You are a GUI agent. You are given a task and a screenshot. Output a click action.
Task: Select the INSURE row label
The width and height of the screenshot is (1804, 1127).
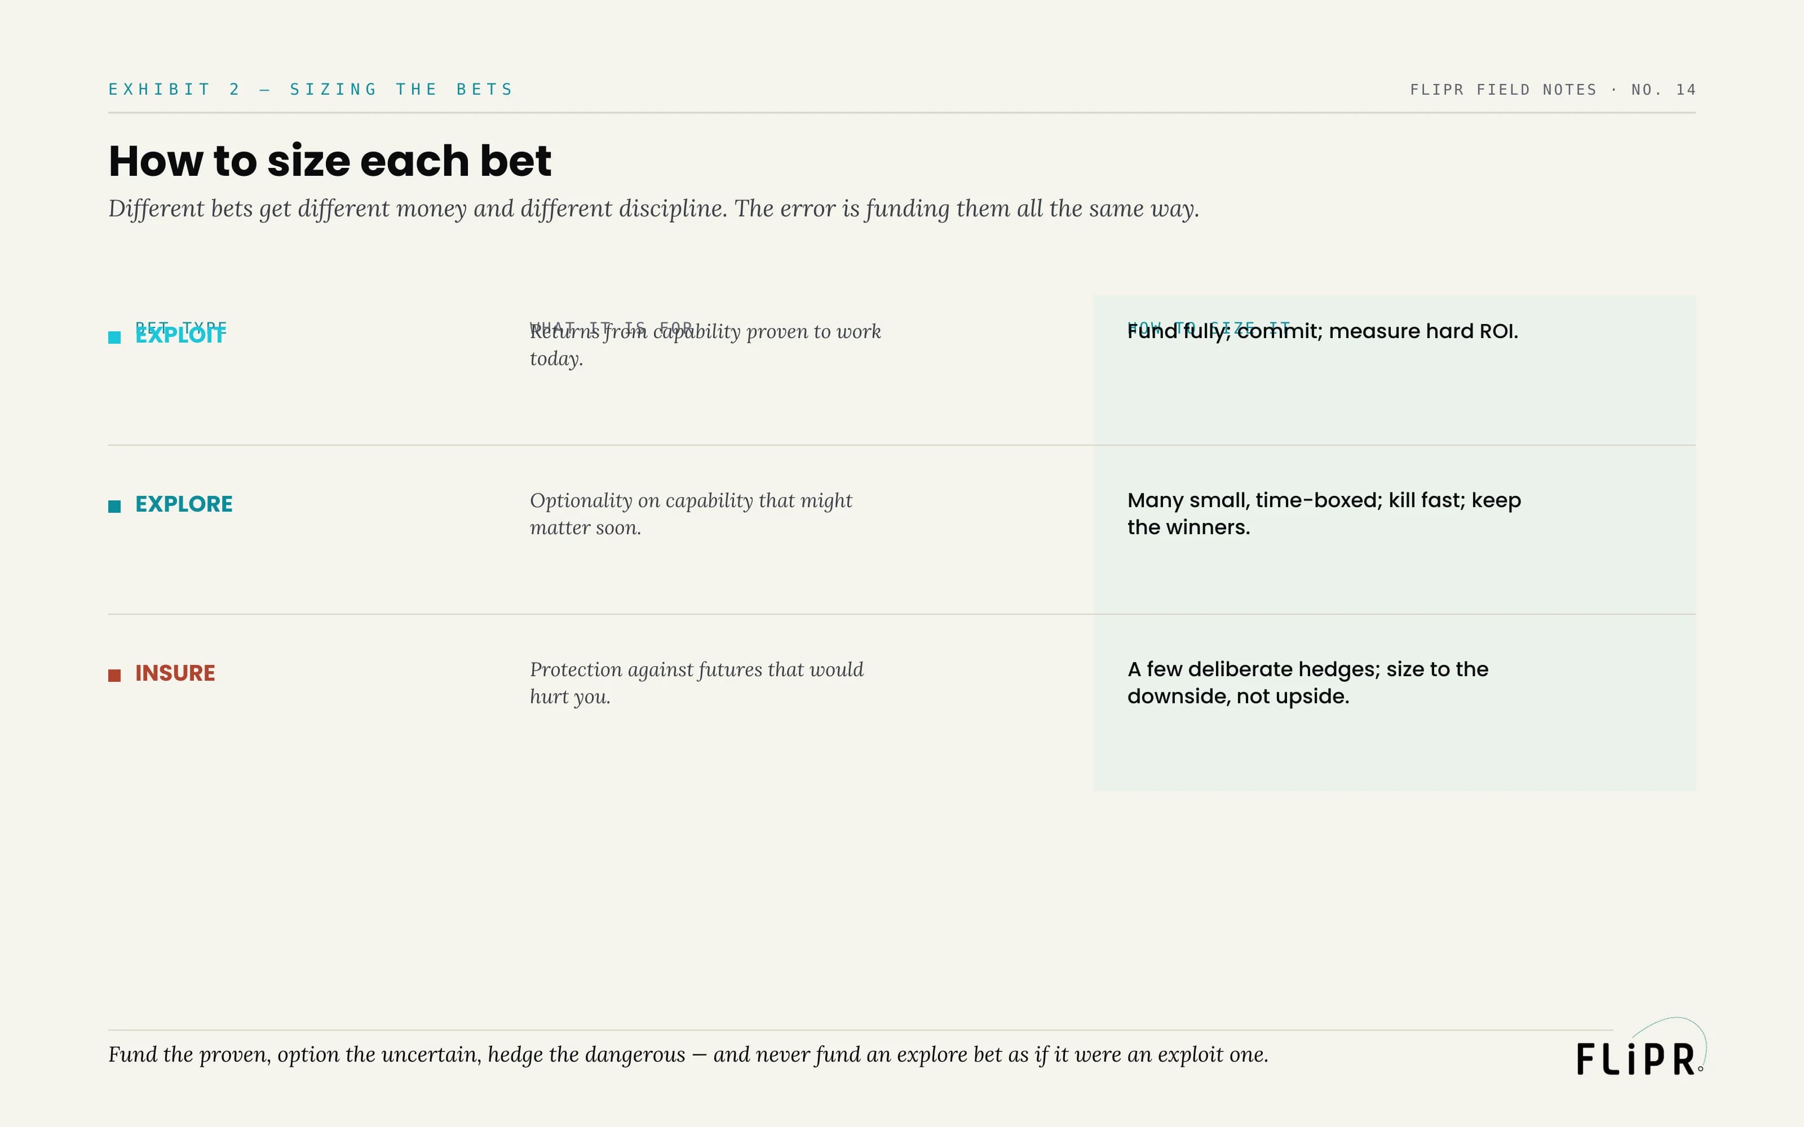(175, 673)
